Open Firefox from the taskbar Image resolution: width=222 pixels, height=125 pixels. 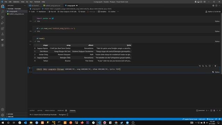tap(82, 123)
